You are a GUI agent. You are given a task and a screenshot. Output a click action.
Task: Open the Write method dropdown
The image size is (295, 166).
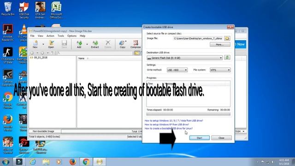177,70
